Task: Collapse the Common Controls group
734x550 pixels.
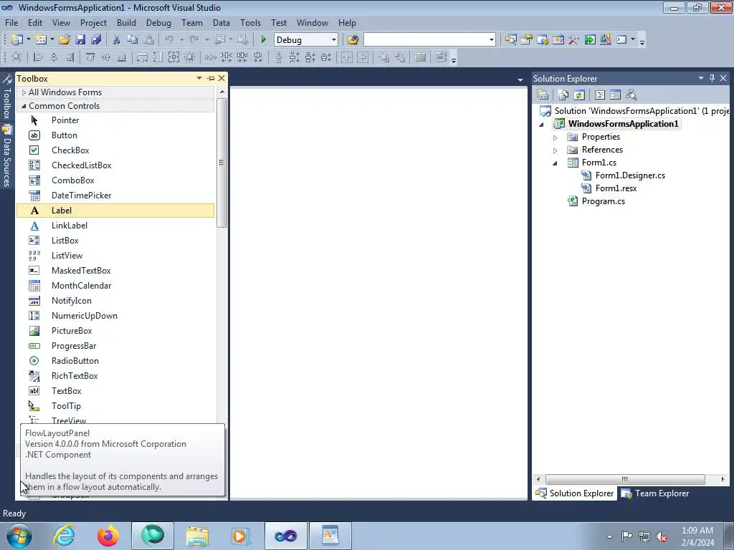Action: (x=24, y=106)
